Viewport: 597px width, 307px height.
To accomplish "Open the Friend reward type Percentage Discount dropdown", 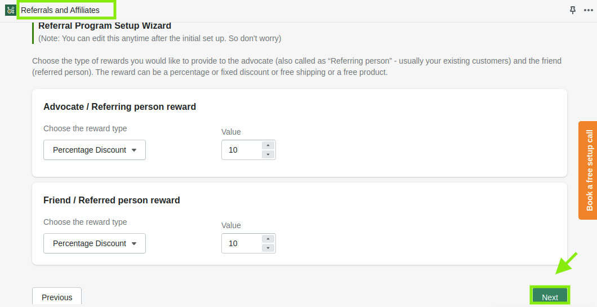I will point(95,243).
